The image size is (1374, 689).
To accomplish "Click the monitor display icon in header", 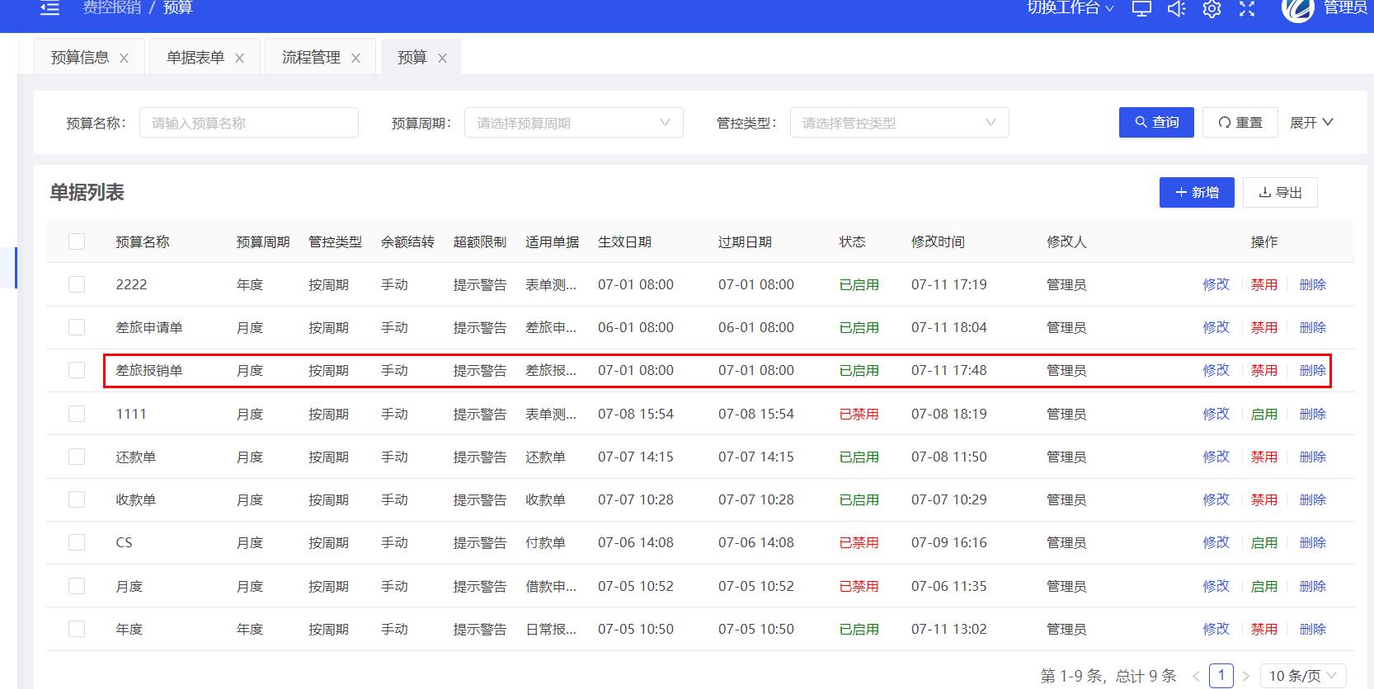I will tap(1141, 9).
